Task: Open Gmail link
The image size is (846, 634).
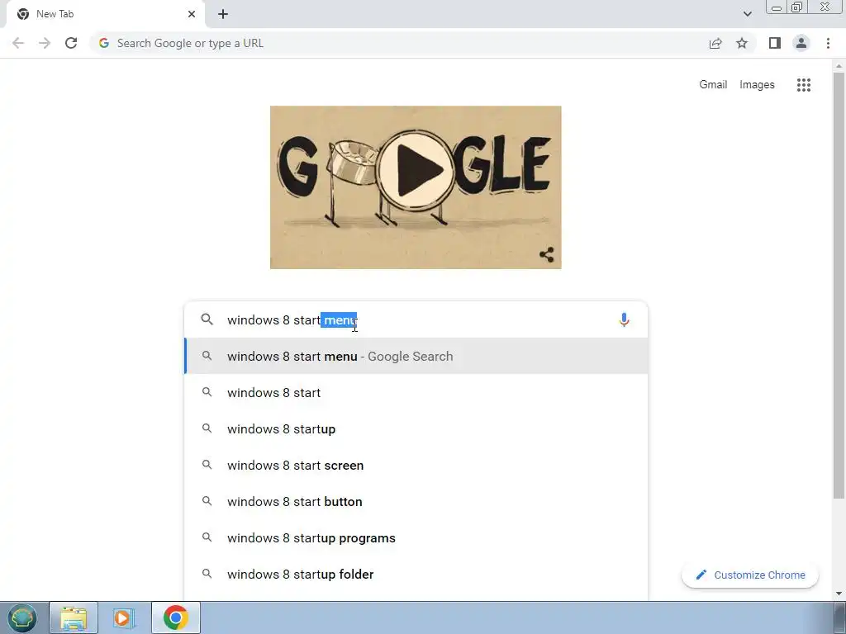Action: click(x=713, y=85)
